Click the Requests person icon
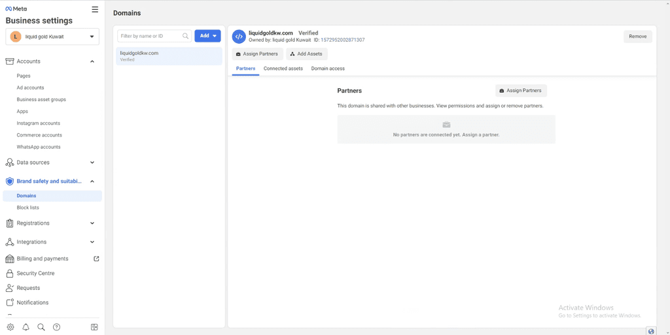670x335 pixels. click(x=9, y=288)
